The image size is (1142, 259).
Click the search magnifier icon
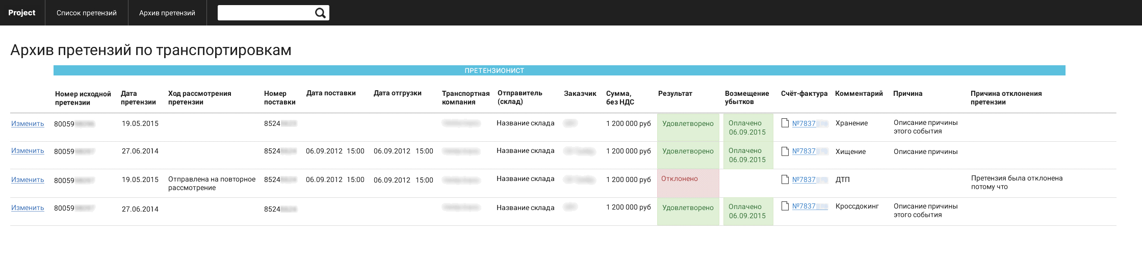click(320, 13)
